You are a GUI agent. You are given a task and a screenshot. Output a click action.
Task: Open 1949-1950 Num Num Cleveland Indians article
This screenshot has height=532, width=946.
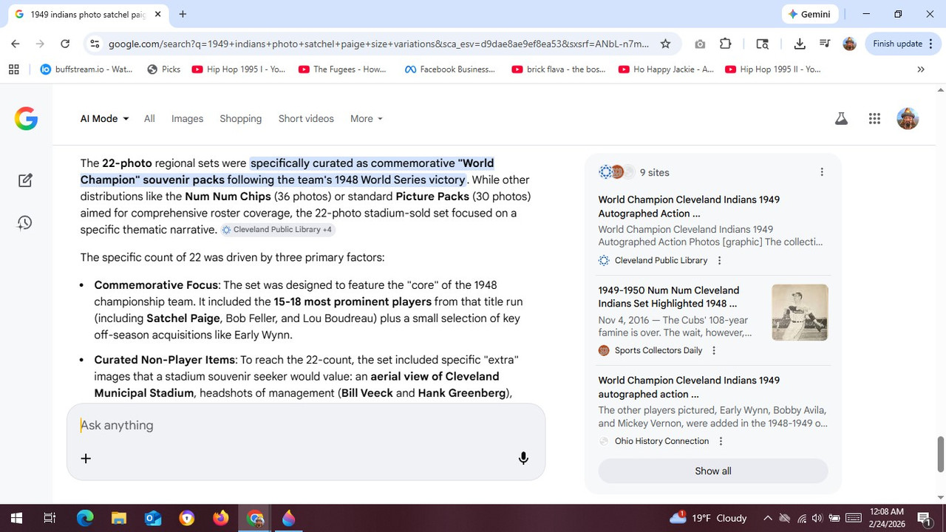click(669, 297)
